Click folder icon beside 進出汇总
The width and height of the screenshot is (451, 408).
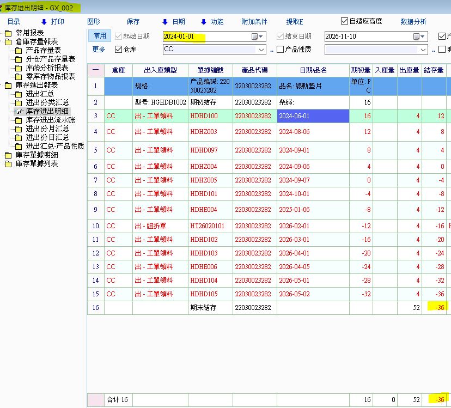point(19,94)
